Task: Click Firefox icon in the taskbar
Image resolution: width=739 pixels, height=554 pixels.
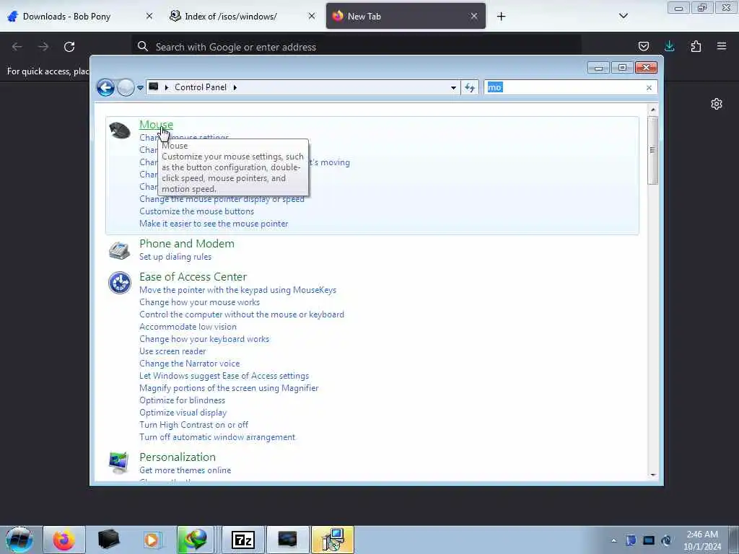Action: click(64, 540)
